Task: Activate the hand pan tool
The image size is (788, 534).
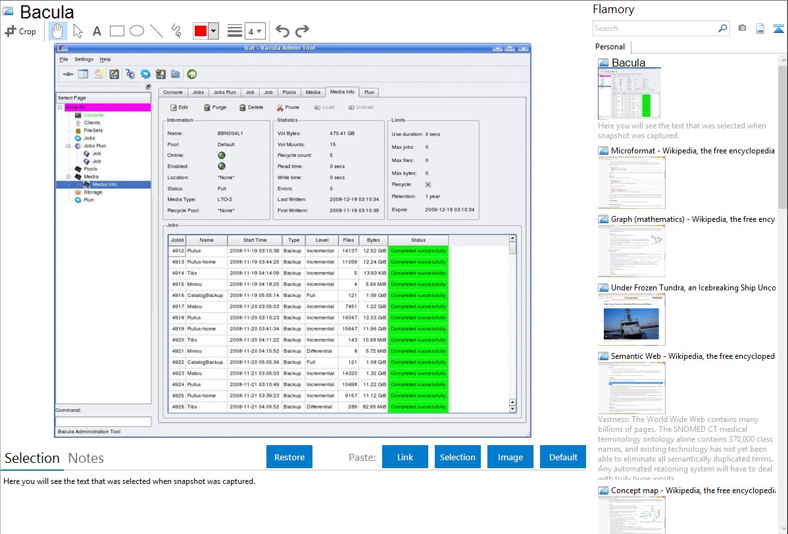Action: pos(57,31)
